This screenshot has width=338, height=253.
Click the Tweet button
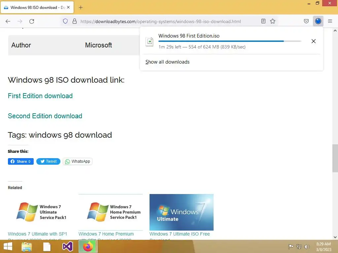(48, 161)
